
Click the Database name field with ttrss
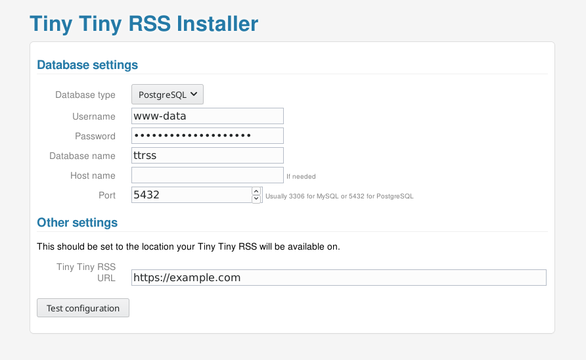[x=208, y=156]
